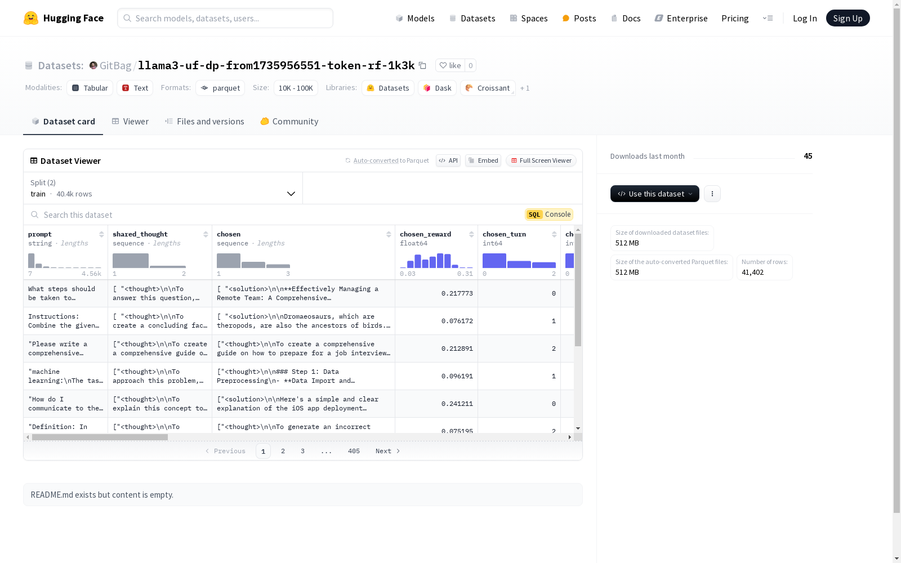Switch to Files and versions tab
The height and width of the screenshot is (563, 901).
[204, 122]
